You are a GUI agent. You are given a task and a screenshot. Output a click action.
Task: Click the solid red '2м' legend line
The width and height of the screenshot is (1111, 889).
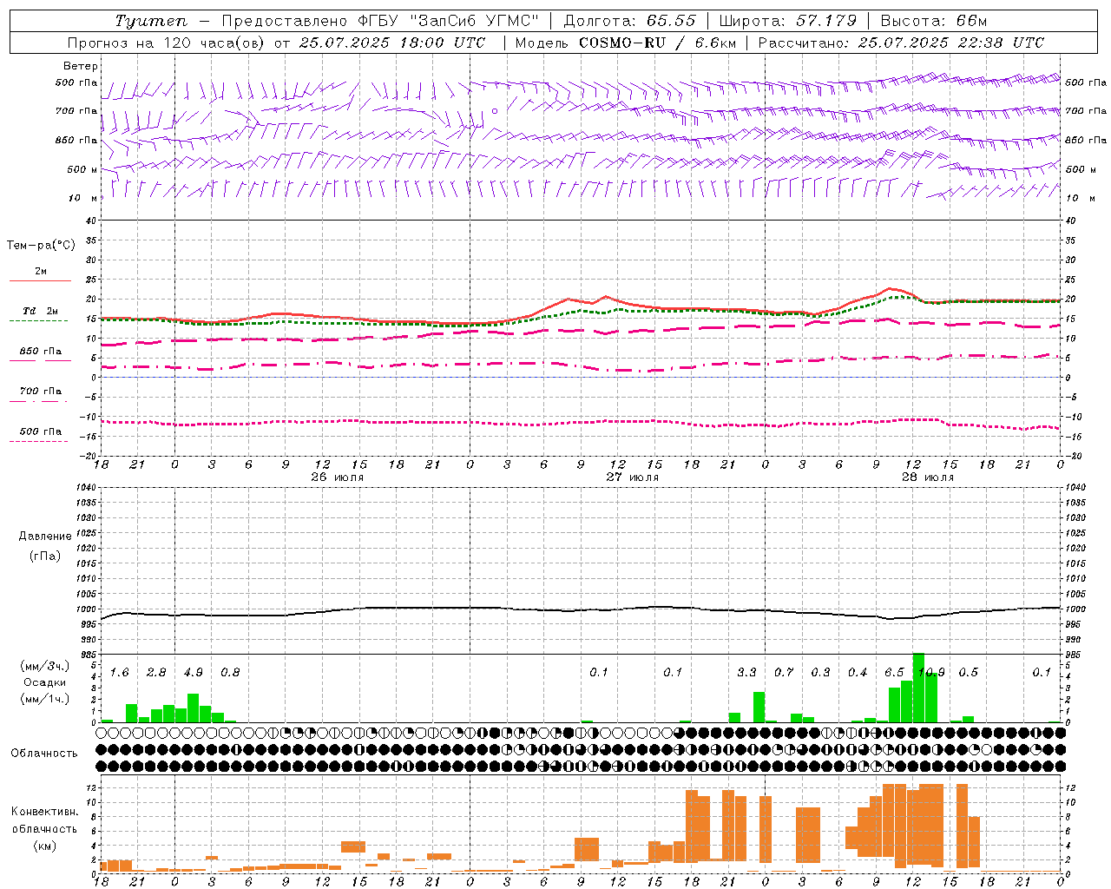40,280
